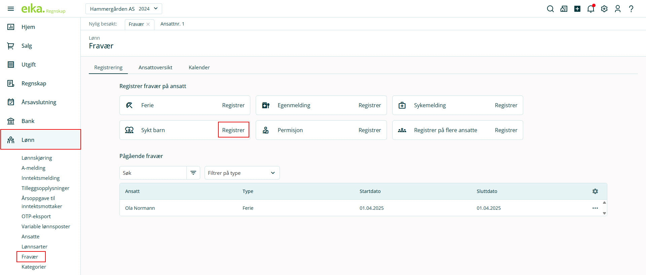646x275 pixels.
Task: Click the filter icon beside search field
Action: [193, 173]
